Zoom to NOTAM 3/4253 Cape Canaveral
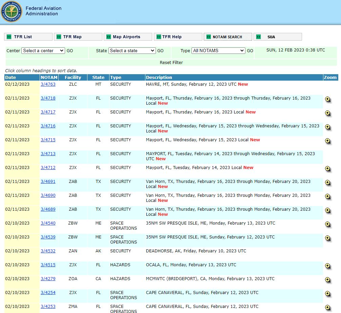 point(328,308)
